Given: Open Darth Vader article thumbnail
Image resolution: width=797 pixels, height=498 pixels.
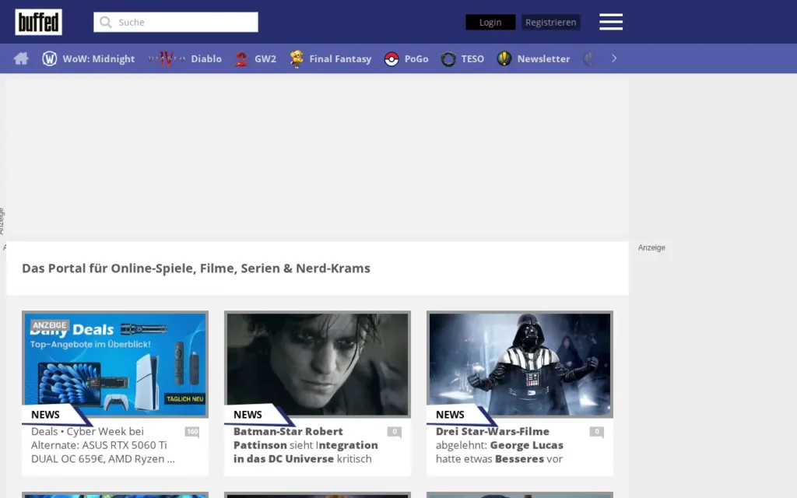Looking at the screenshot, I should tap(520, 364).
